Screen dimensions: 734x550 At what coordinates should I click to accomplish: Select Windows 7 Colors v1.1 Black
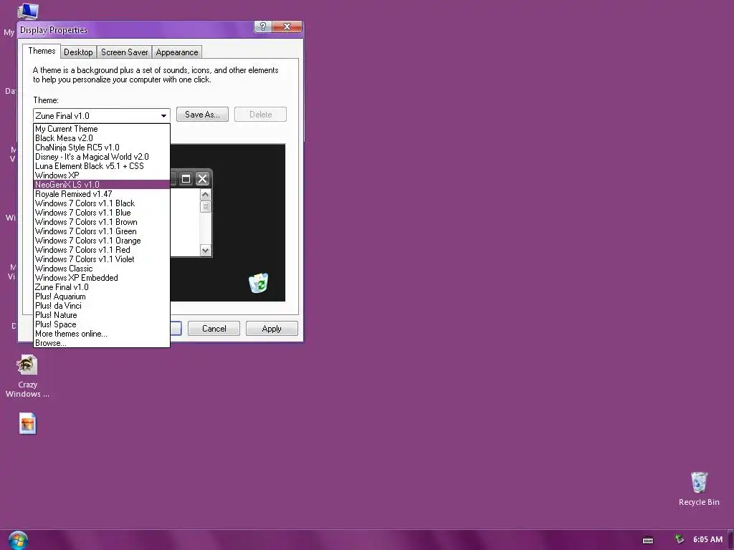coord(102,203)
